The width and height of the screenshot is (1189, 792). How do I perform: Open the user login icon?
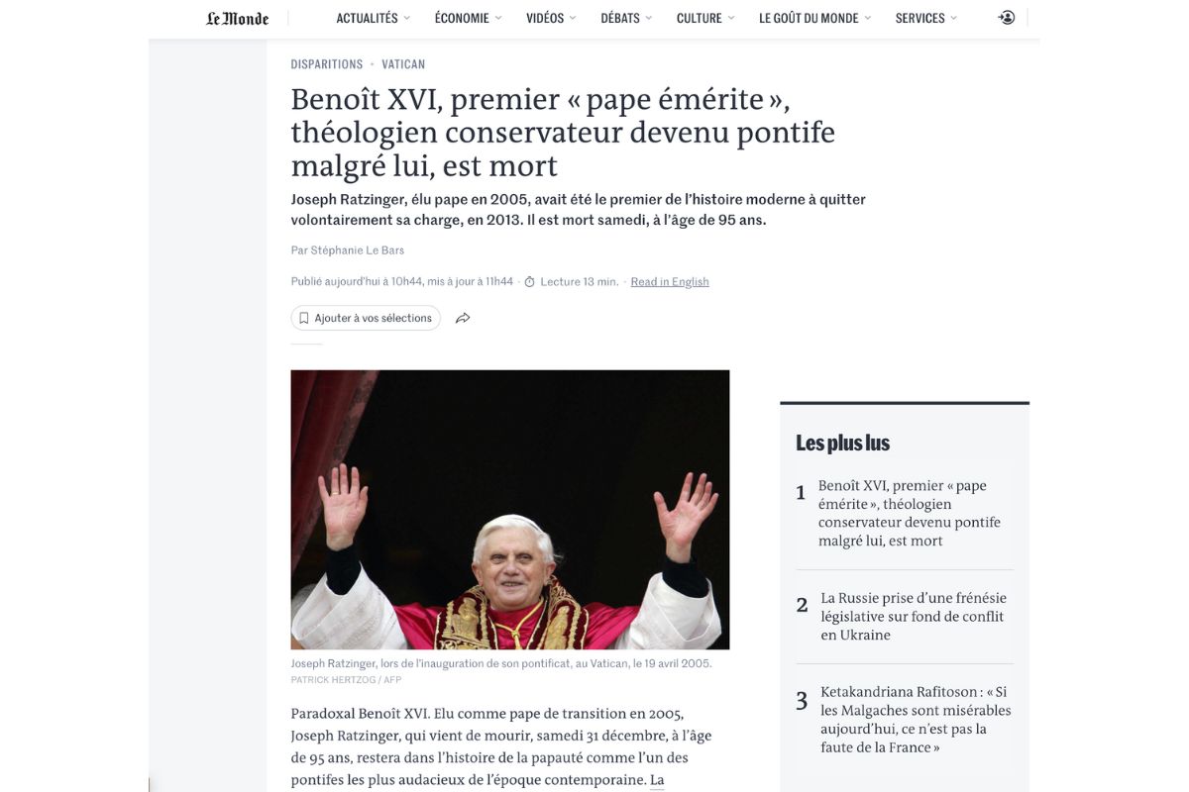(x=1007, y=18)
